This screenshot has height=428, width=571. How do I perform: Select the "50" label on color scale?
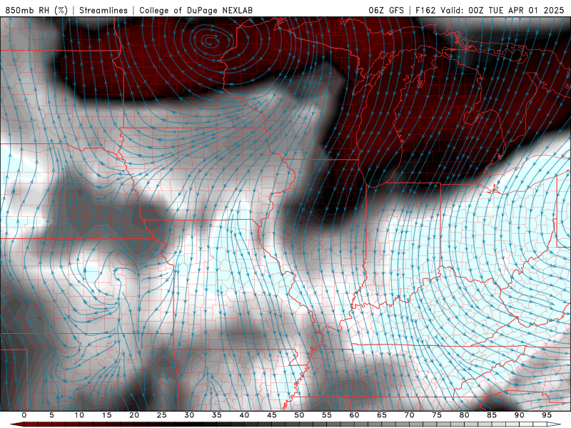point(299,415)
